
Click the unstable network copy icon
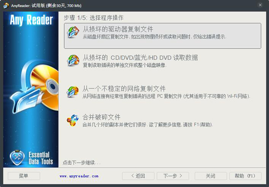[73, 92]
